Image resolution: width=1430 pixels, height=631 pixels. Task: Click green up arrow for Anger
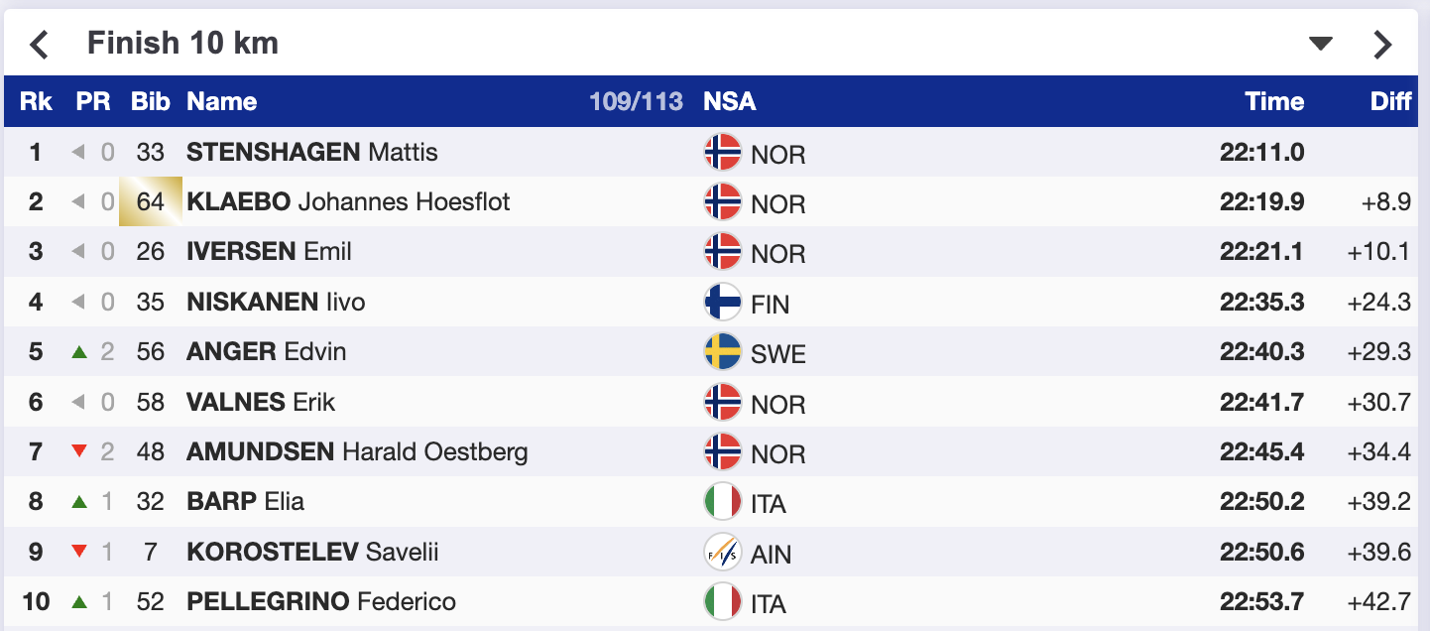tap(80, 352)
